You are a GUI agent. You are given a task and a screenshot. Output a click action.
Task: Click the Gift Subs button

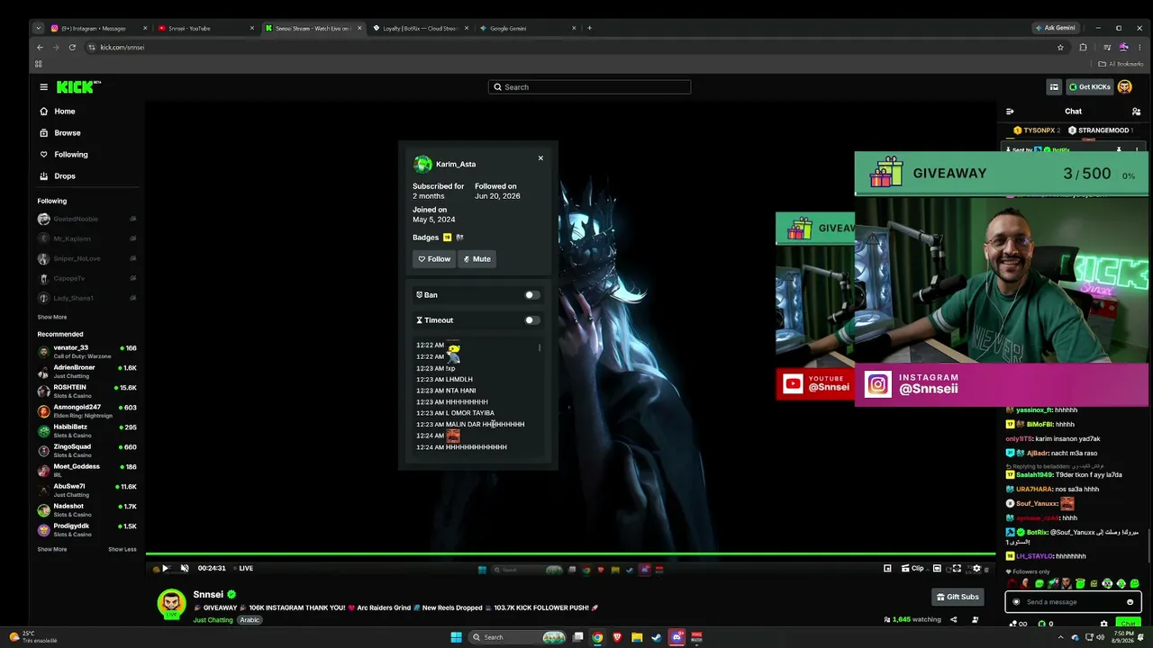[x=958, y=597]
